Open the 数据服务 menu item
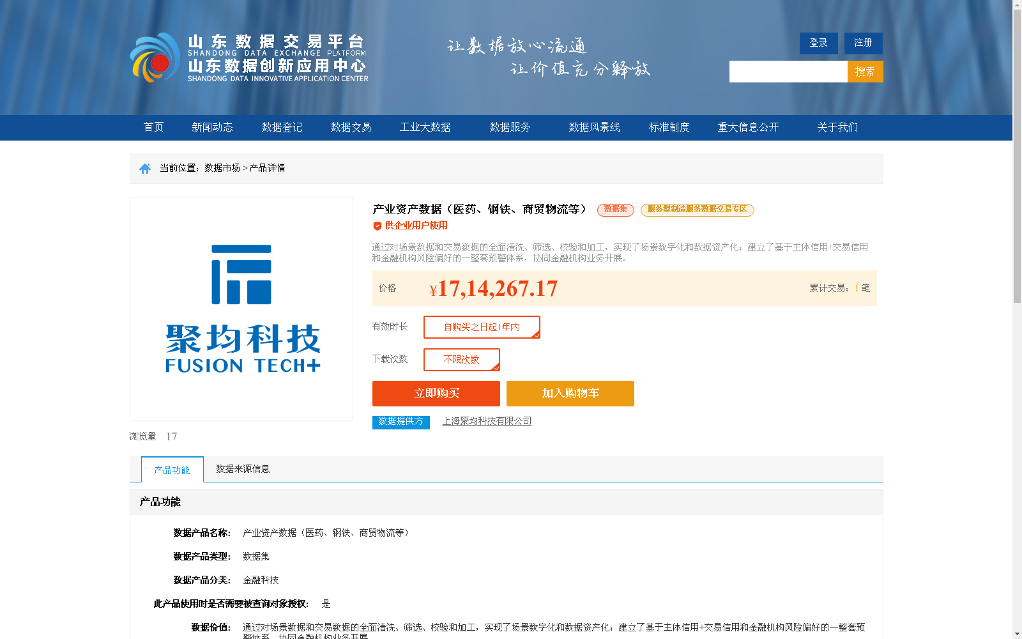This screenshot has height=639, width=1022. pos(510,127)
